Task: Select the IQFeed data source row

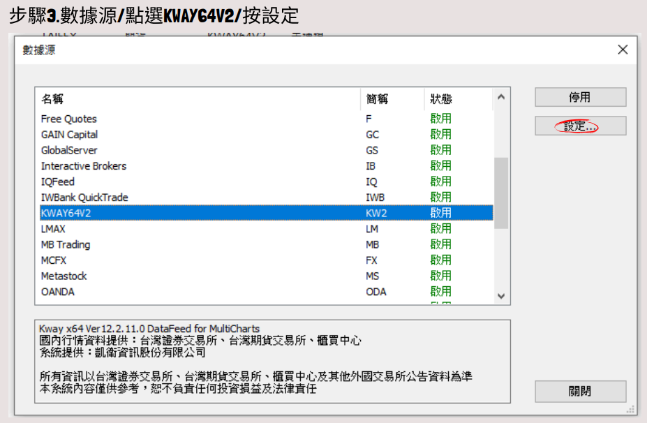Action: coord(266,181)
